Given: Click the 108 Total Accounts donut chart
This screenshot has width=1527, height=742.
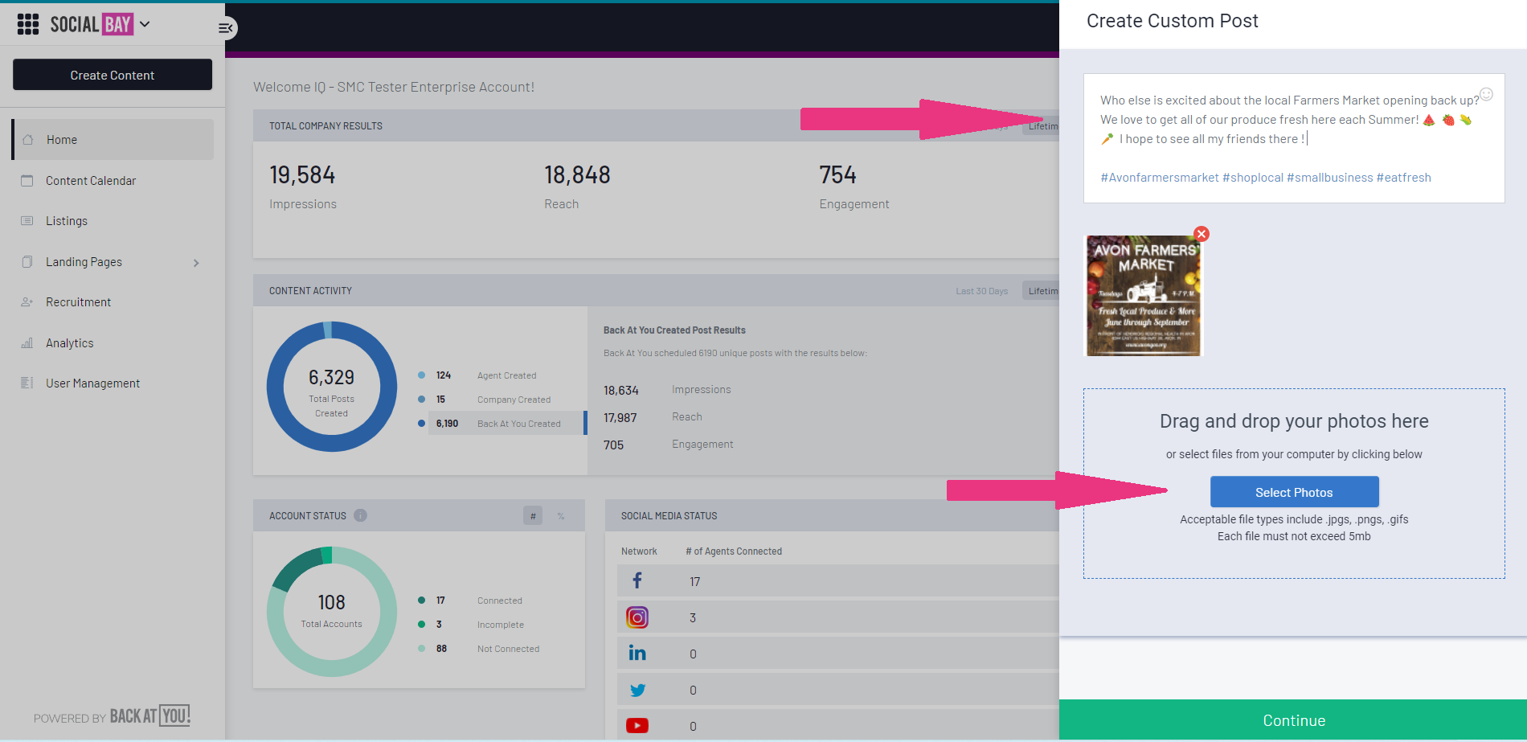Looking at the screenshot, I should pyautogui.click(x=332, y=612).
